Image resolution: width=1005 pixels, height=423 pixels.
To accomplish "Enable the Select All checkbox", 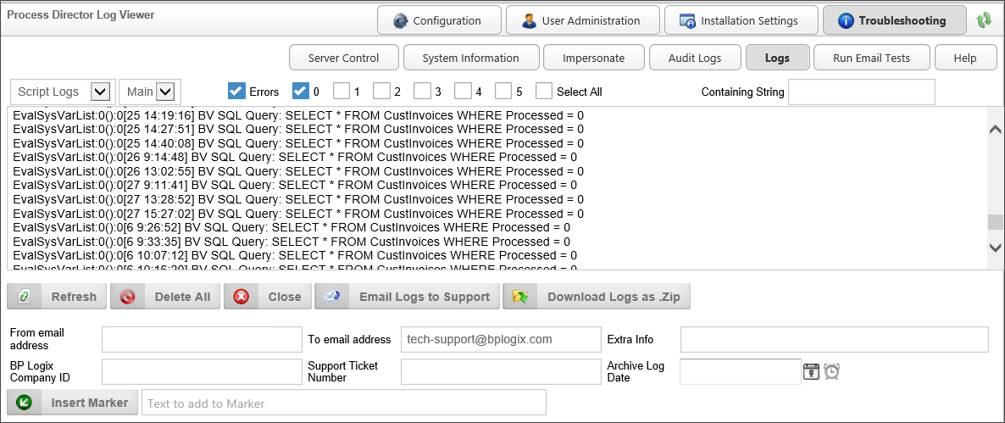I will tap(544, 91).
